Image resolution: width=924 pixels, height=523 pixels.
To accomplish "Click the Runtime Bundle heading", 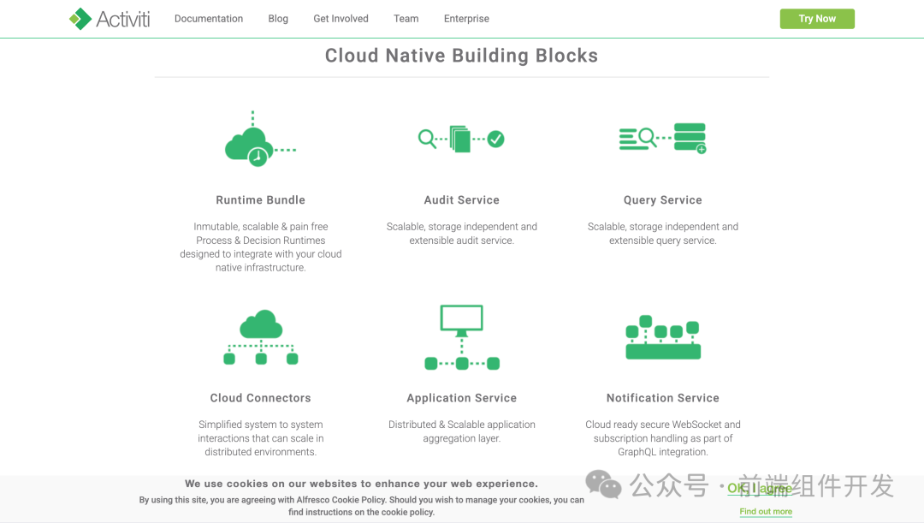I will point(260,200).
